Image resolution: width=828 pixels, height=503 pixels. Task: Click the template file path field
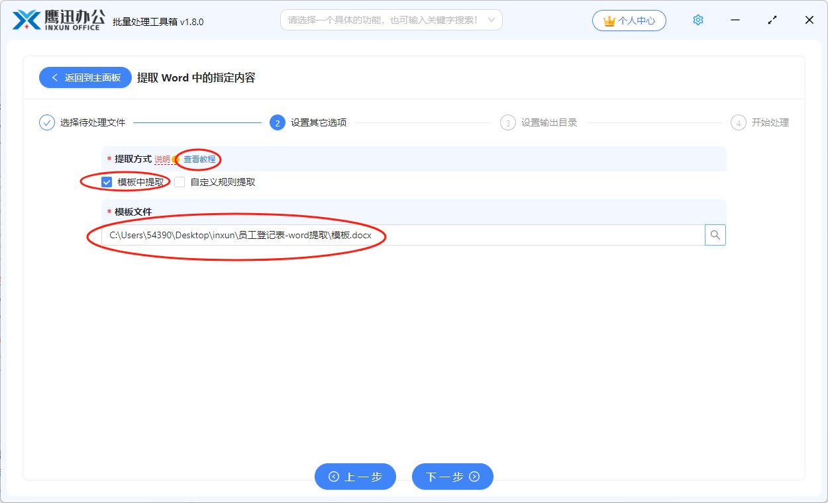pyautogui.click(x=403, y=235)
